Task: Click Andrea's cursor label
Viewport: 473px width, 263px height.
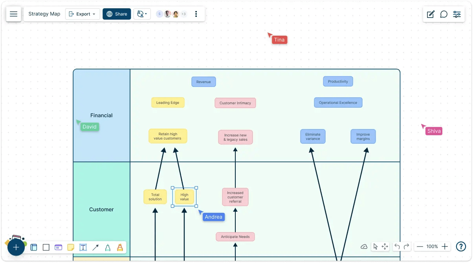Action: tap(213, 217)
